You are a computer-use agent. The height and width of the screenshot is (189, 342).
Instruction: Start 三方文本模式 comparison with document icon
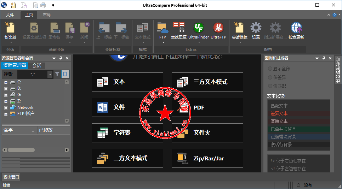click(x=207, y=82)
